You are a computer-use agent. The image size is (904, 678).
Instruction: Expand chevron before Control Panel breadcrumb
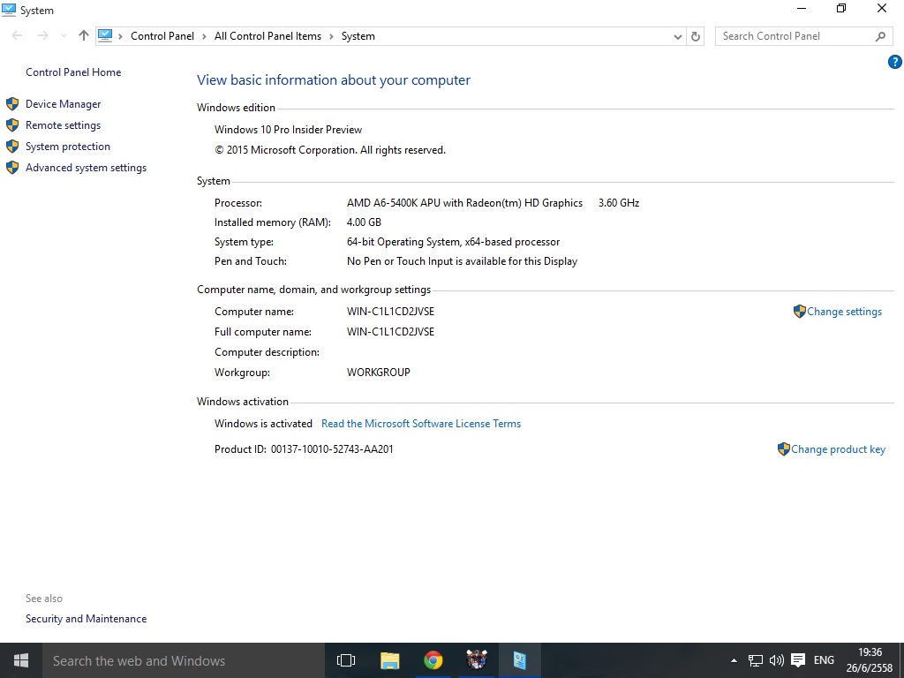[x=120, y=36]
